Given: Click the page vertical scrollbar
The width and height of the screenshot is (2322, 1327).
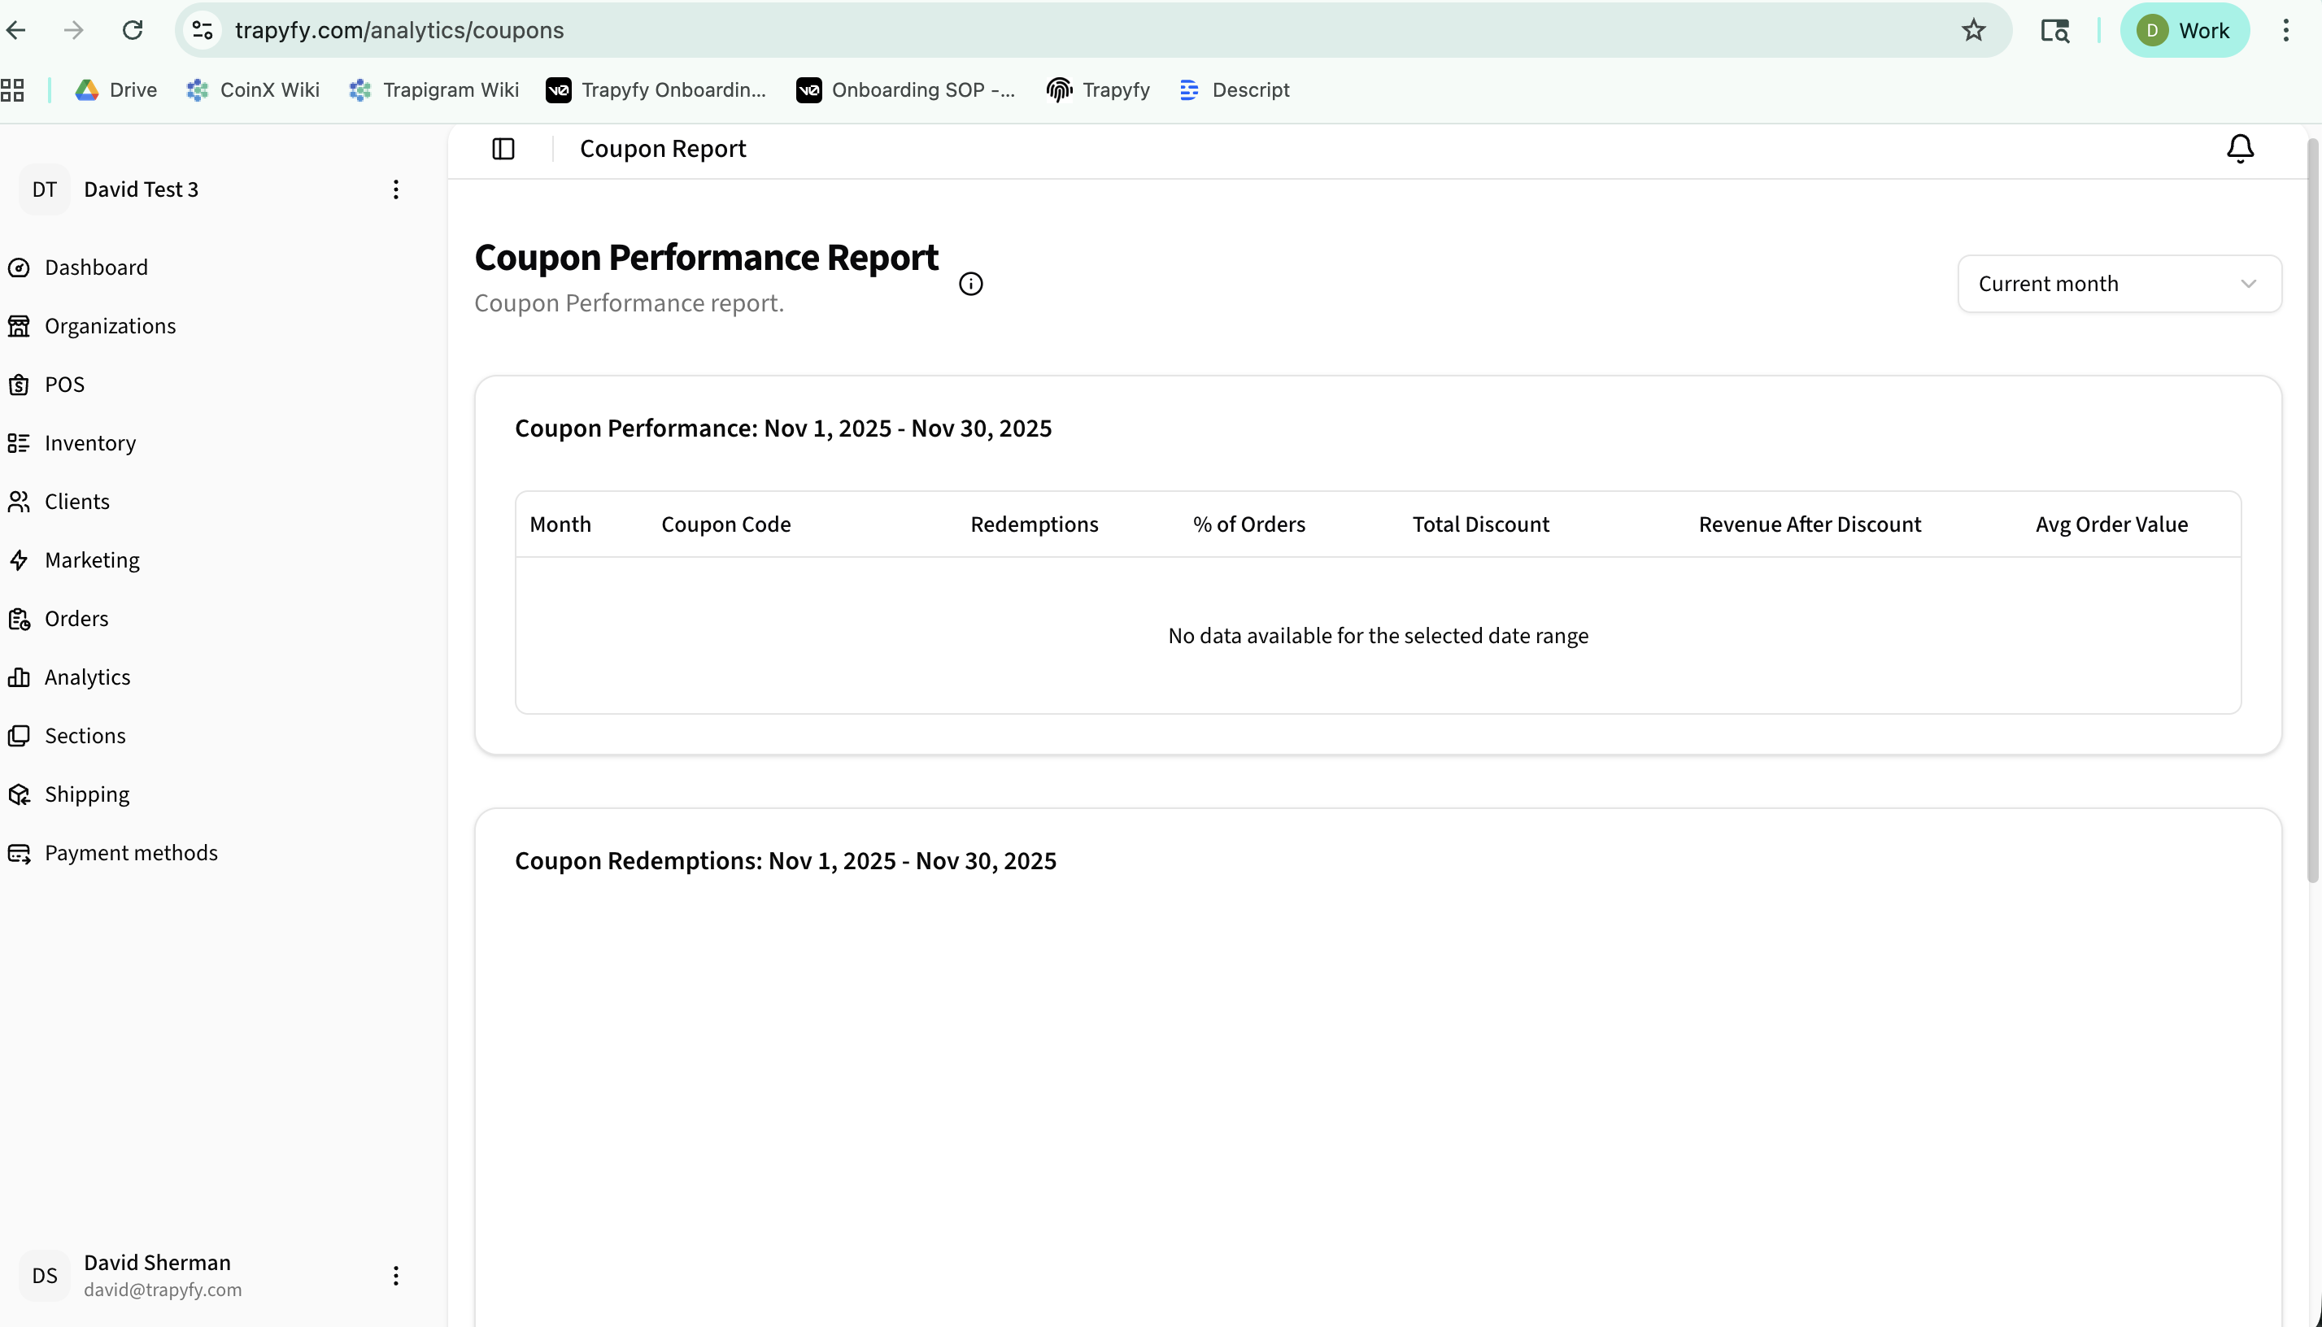Looking at the screenshot, I should (x=2312, y=511).
